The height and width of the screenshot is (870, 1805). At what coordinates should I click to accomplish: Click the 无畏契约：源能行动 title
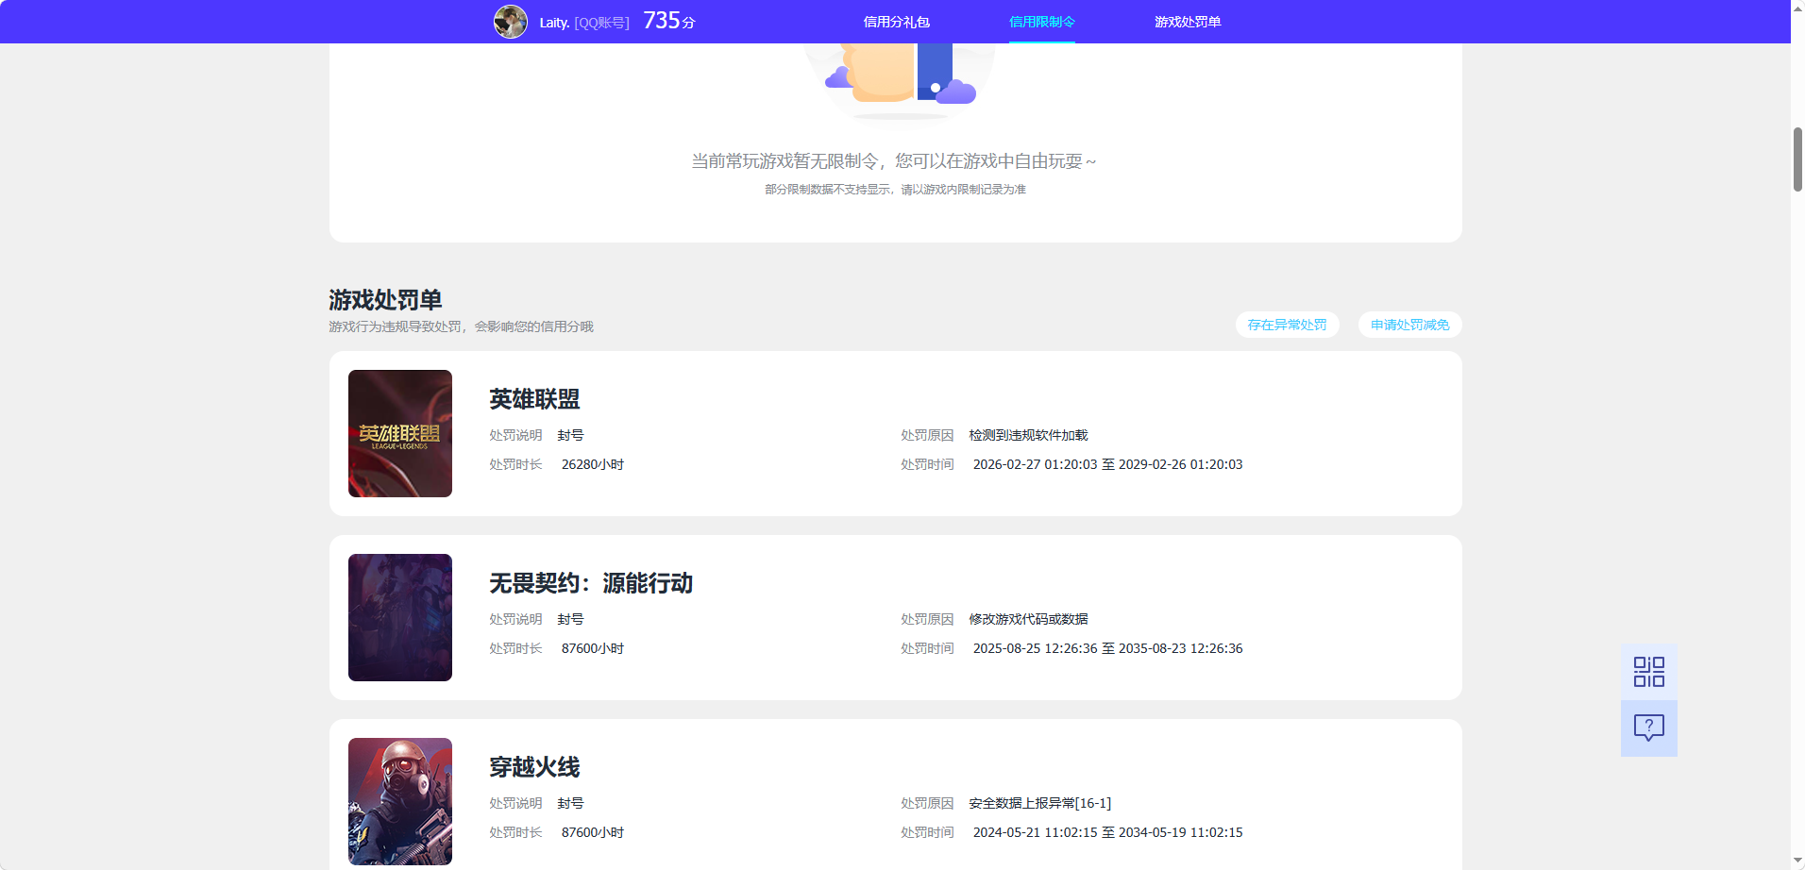591,583
